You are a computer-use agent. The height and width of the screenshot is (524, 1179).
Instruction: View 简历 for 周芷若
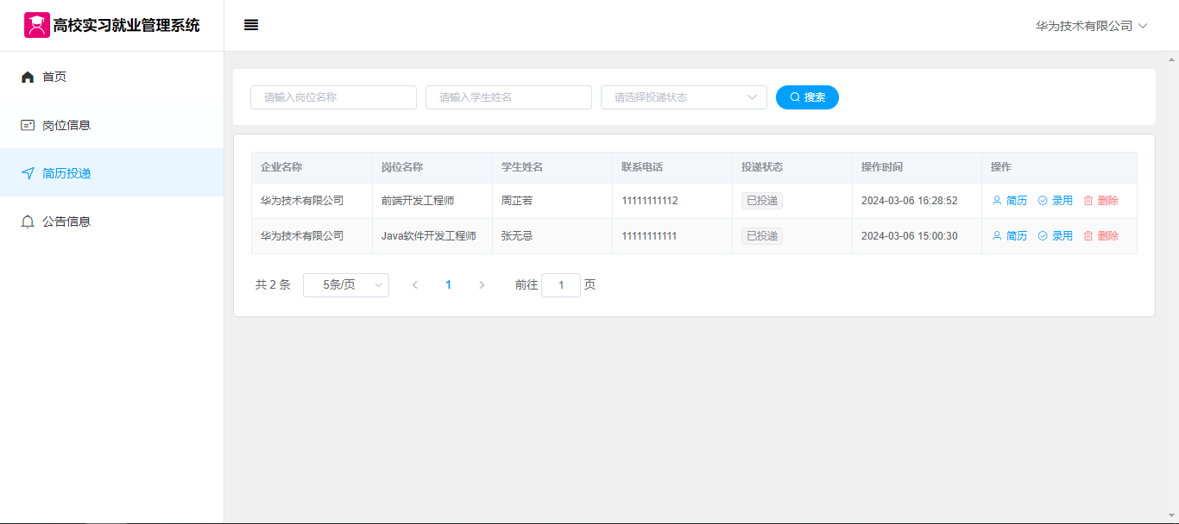click(1010, 201)
